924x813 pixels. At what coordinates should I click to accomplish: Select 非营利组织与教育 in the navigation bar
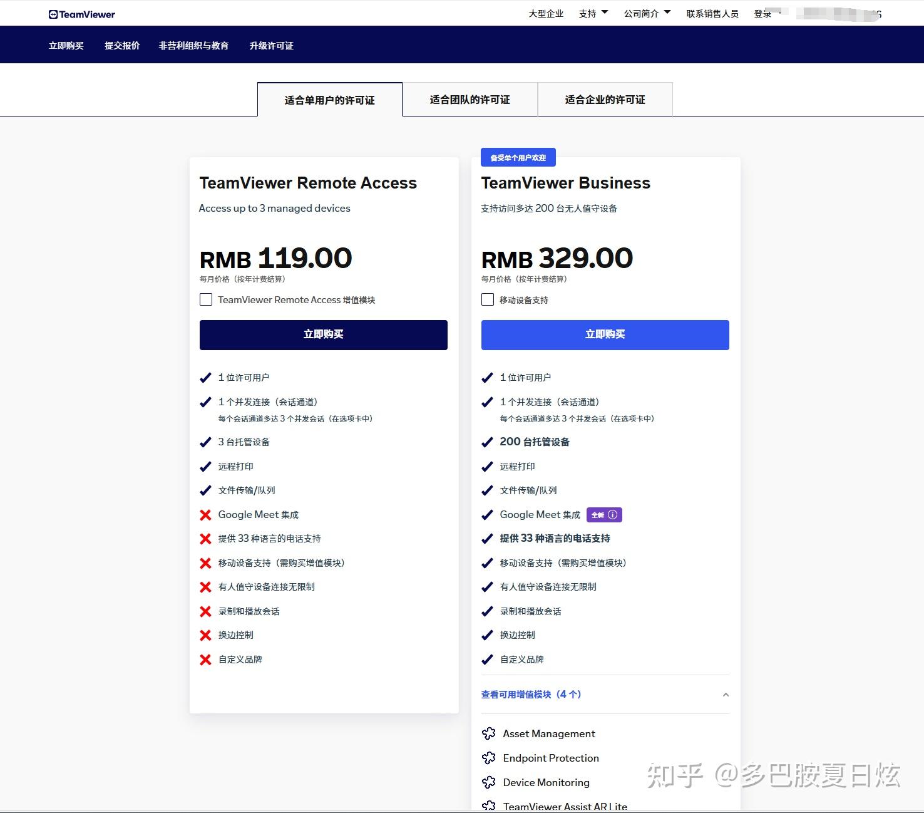point(195,45)
